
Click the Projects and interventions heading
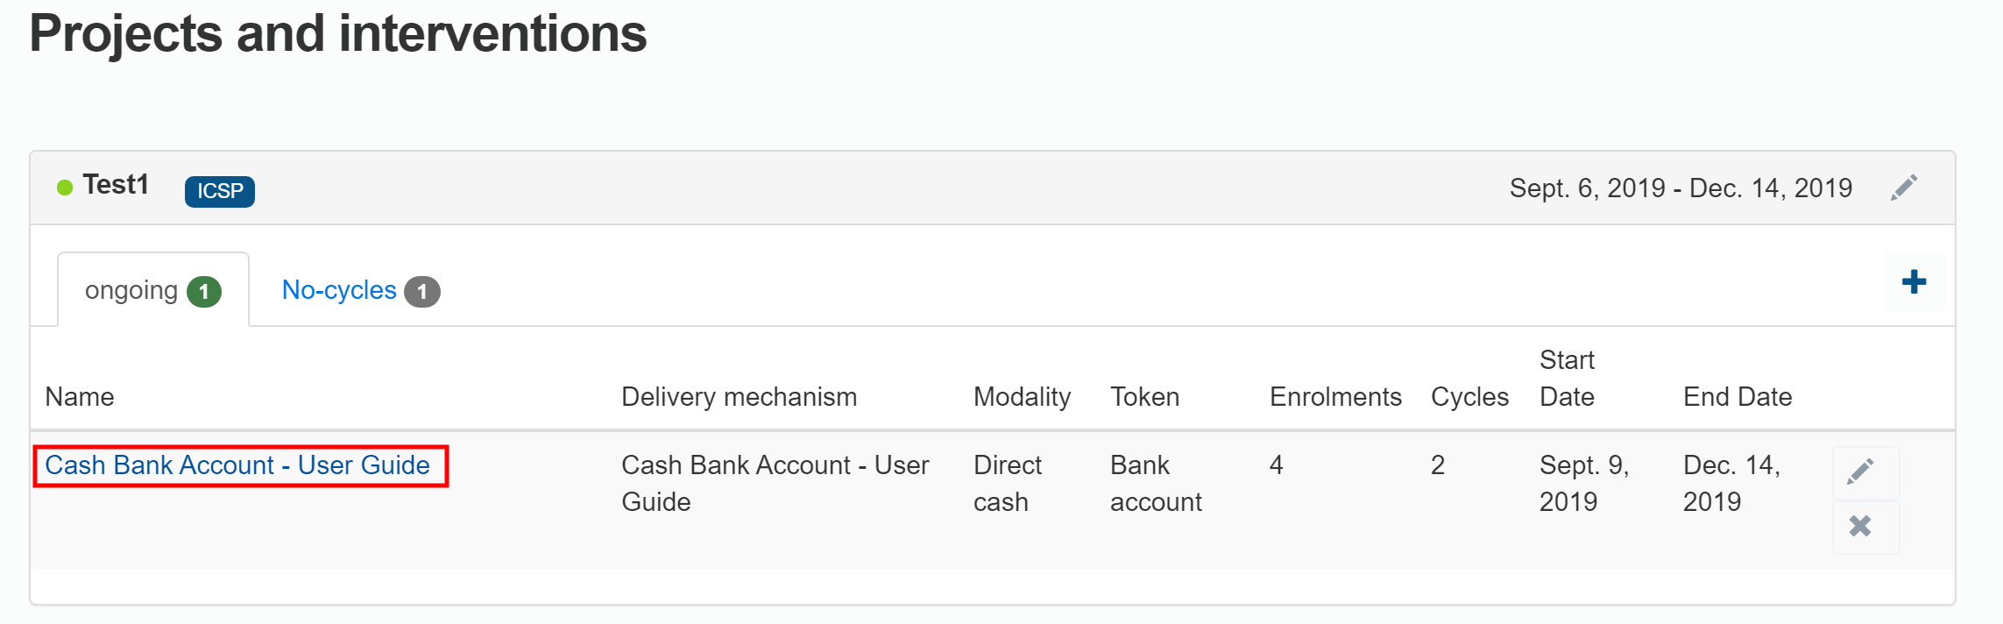[x=338, y=34]
